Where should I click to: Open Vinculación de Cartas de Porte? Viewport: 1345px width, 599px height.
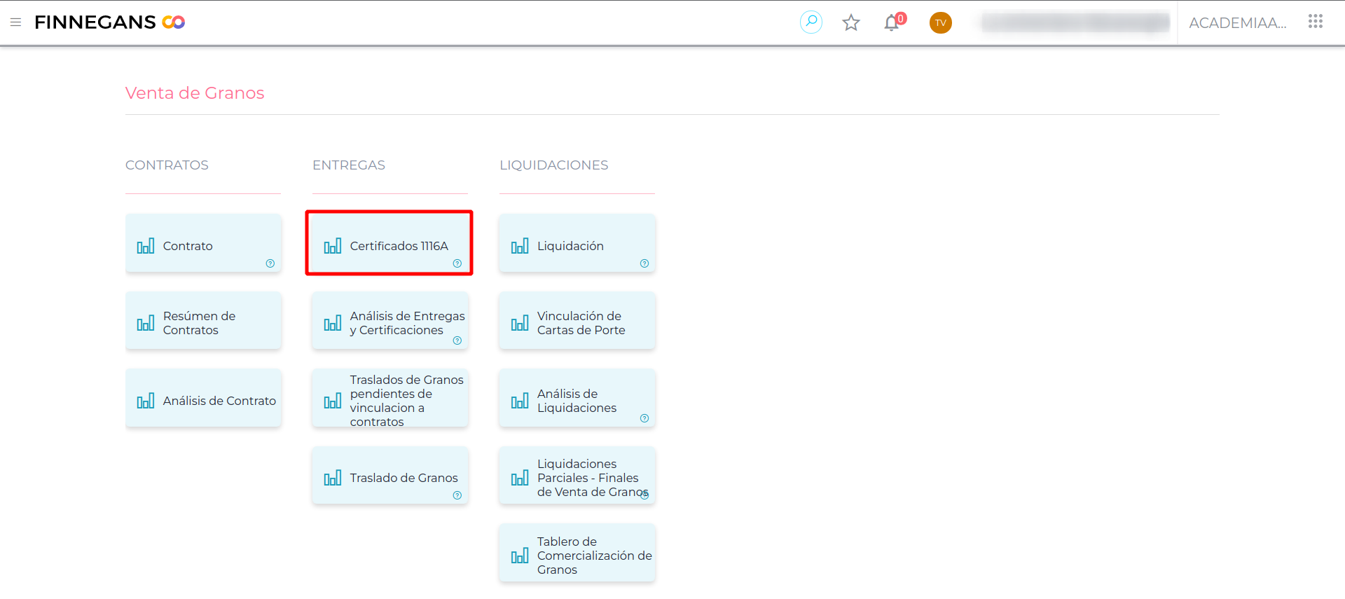pyautogui.click(x=577, y=323)
